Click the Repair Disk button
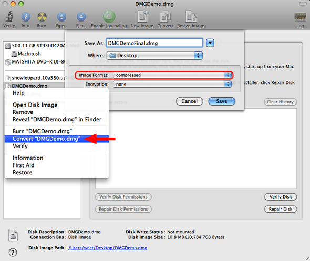This screenshot has height=261, width=310. coord(281,209)
